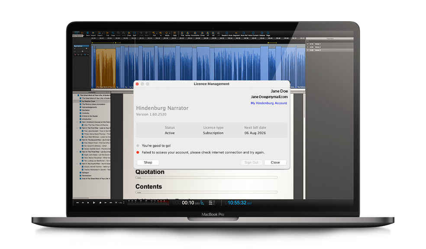Viewport: 426px width, 249px height.
Task: Click the skip to end transport button
Action: click(x=111, y=203)
